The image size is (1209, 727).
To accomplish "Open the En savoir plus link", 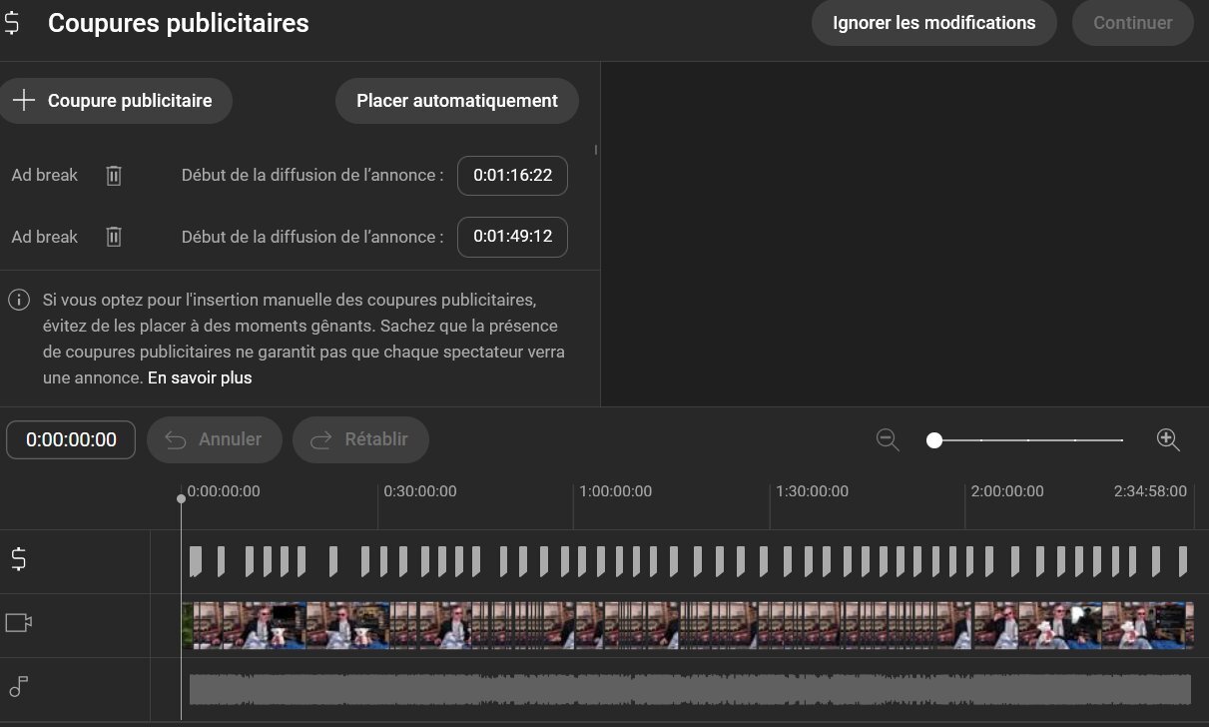I will point(200,378).
